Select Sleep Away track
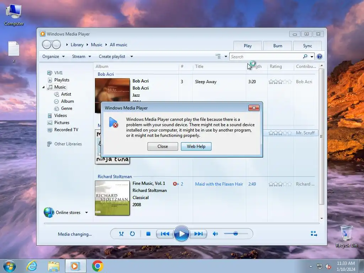The width and height of the screenshot is (364, 273). point(206,82)
